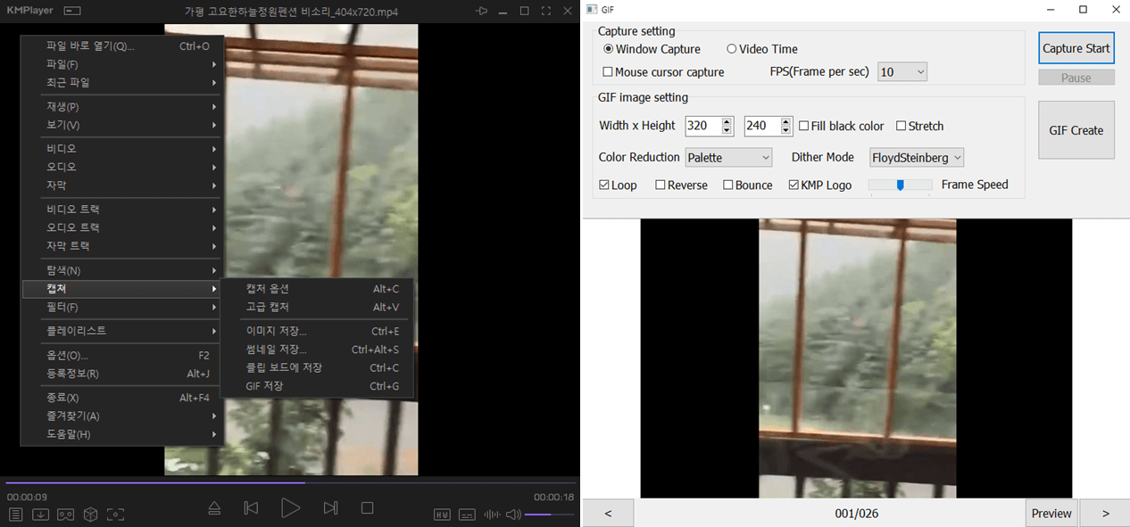Mute the KMPlayer speaker icon

[x=513, y=515]
